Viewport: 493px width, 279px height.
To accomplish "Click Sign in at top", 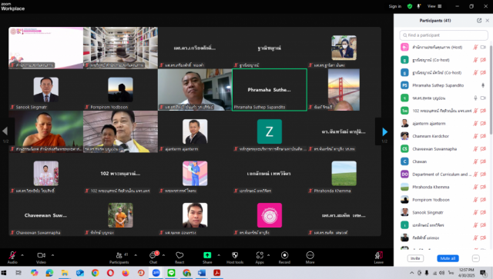I will point(395,6).
